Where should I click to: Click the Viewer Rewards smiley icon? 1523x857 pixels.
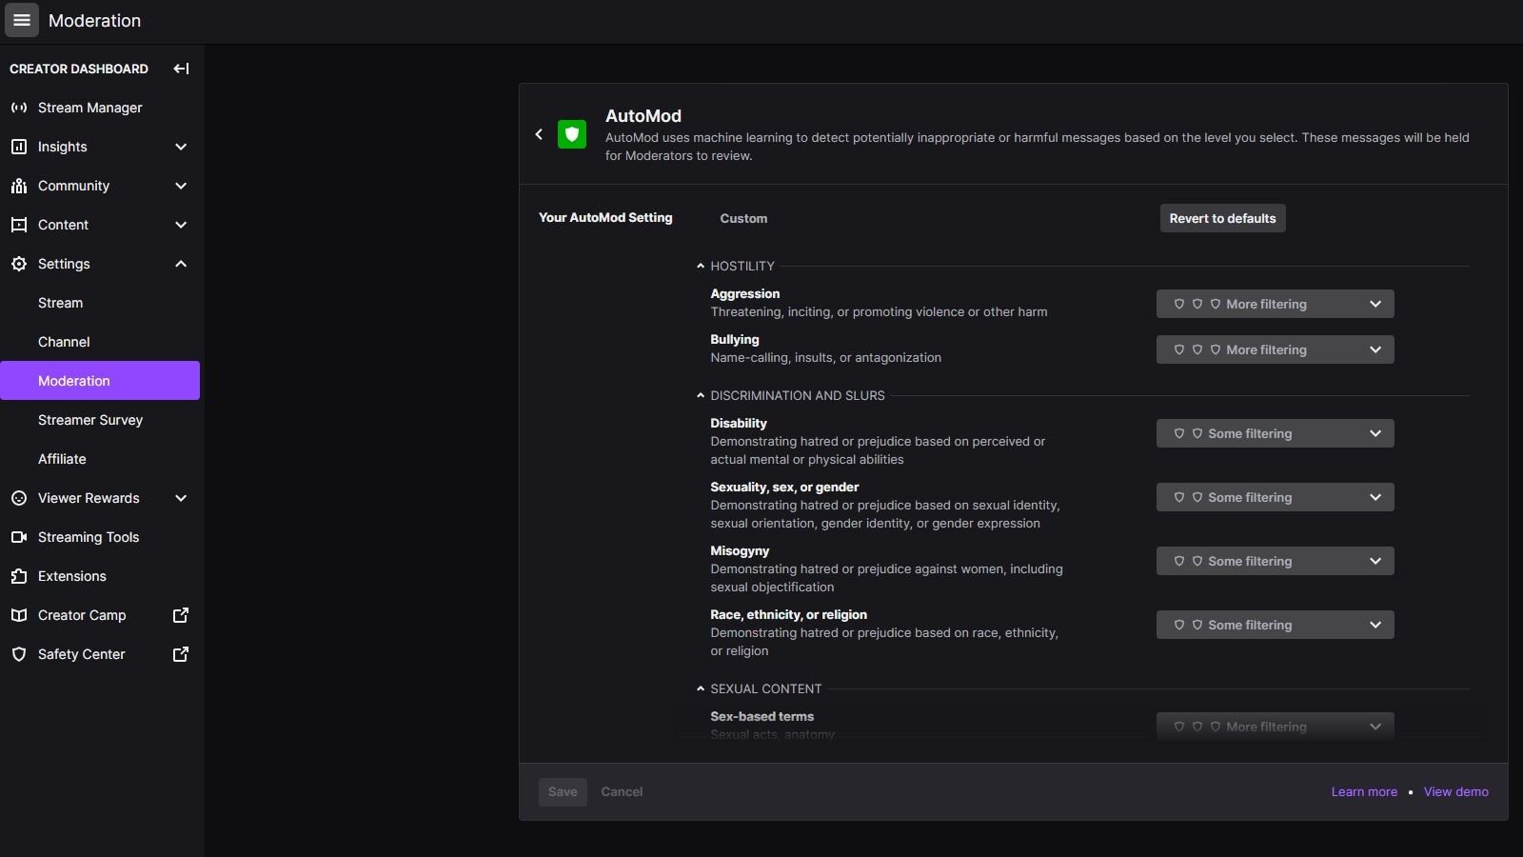[x=18, y=498]
